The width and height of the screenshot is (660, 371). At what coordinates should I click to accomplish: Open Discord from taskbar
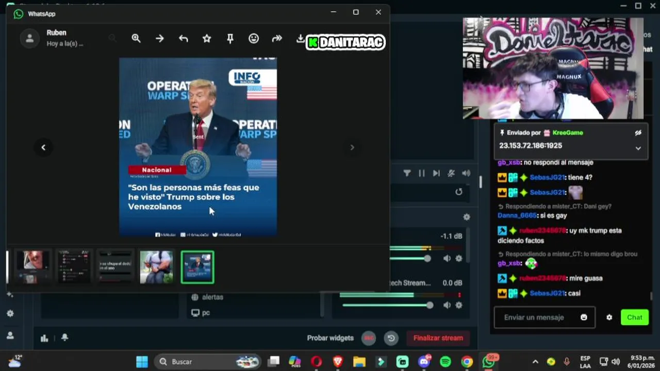[x=424, y=362]
